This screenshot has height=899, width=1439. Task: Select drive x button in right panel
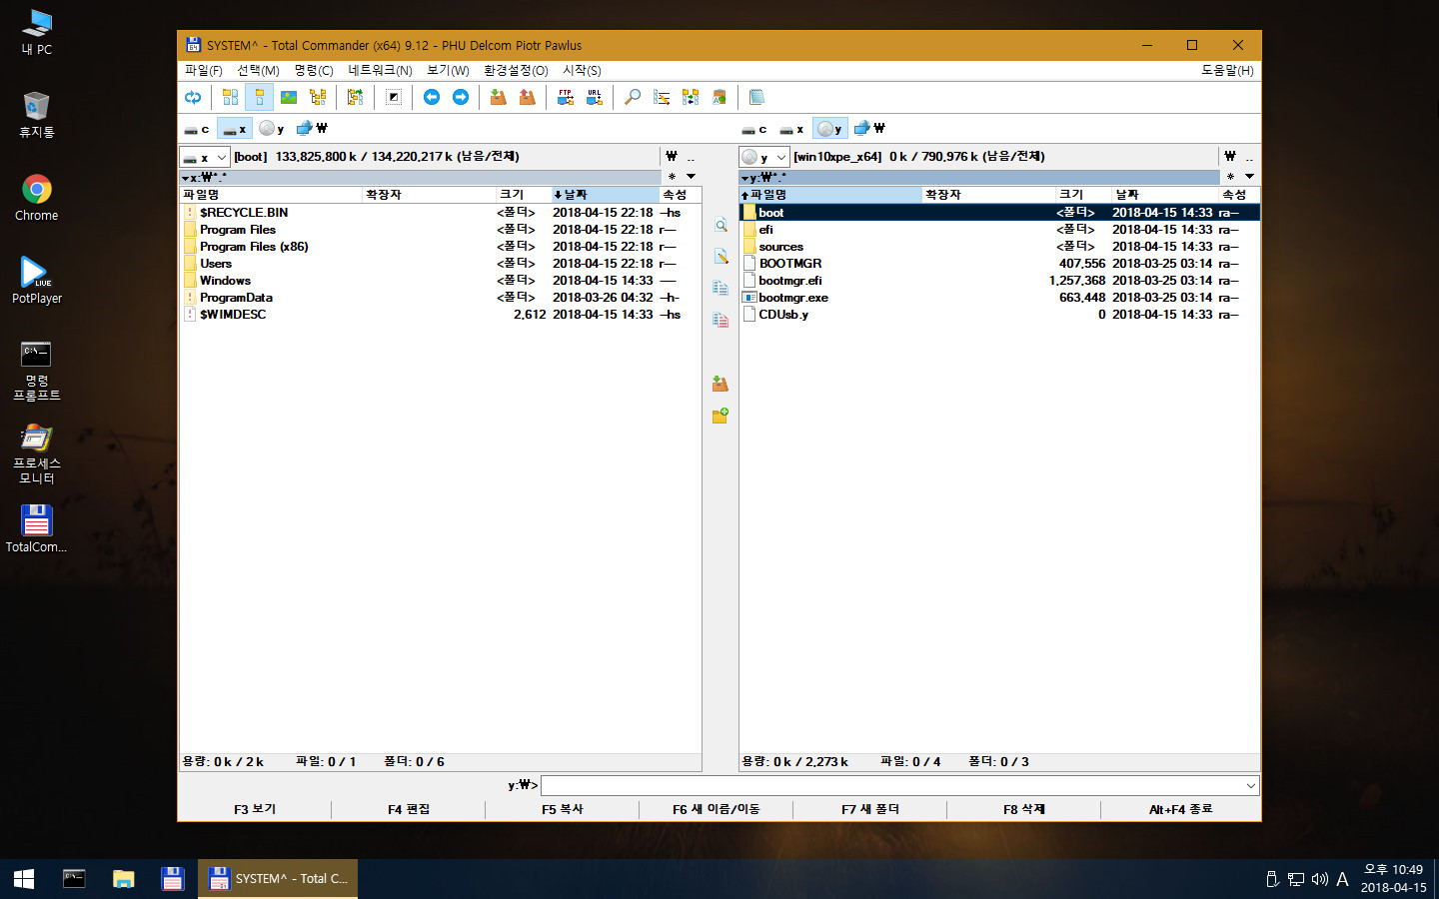tap(792, 129)
